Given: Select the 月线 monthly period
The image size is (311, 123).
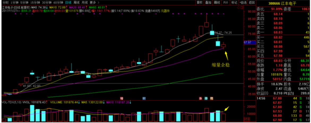Looking at the screenshot, I should [x=84, y=2].
